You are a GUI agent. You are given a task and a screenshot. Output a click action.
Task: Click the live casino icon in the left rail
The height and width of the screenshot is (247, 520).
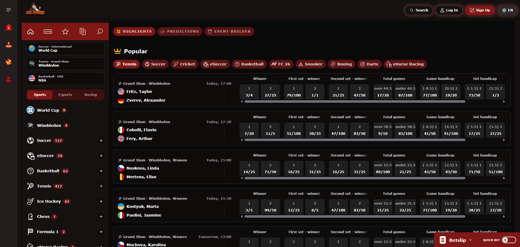9,45
